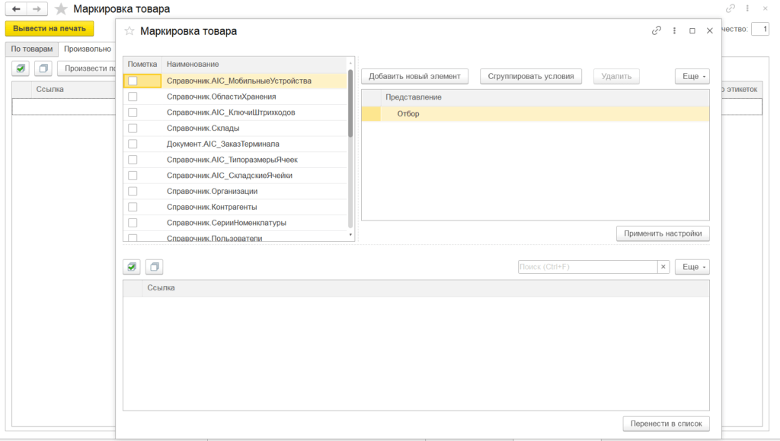
Task: Click uncheck-all icon above the Ссылка table in dialog
Action: [x=154, y=267]
